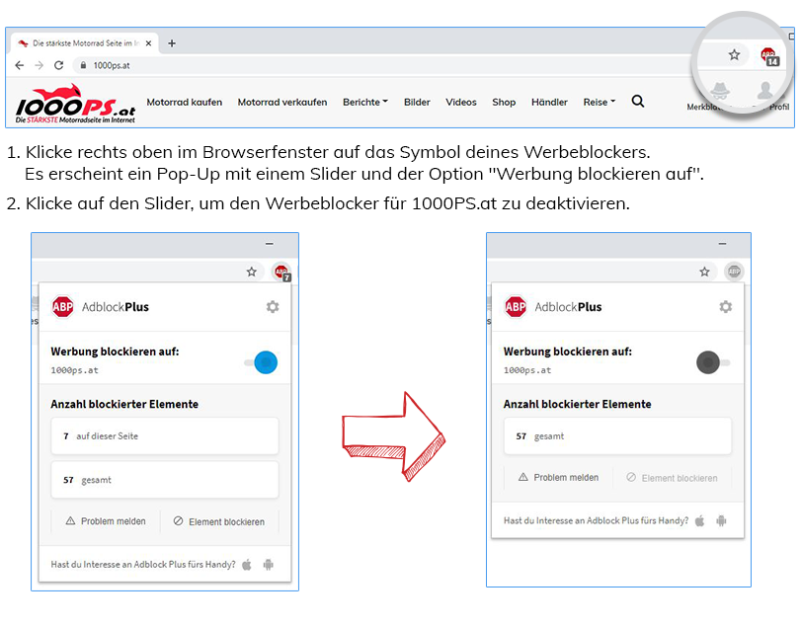Open settings gear in right Adblock Plus popup

pos(725,307)
